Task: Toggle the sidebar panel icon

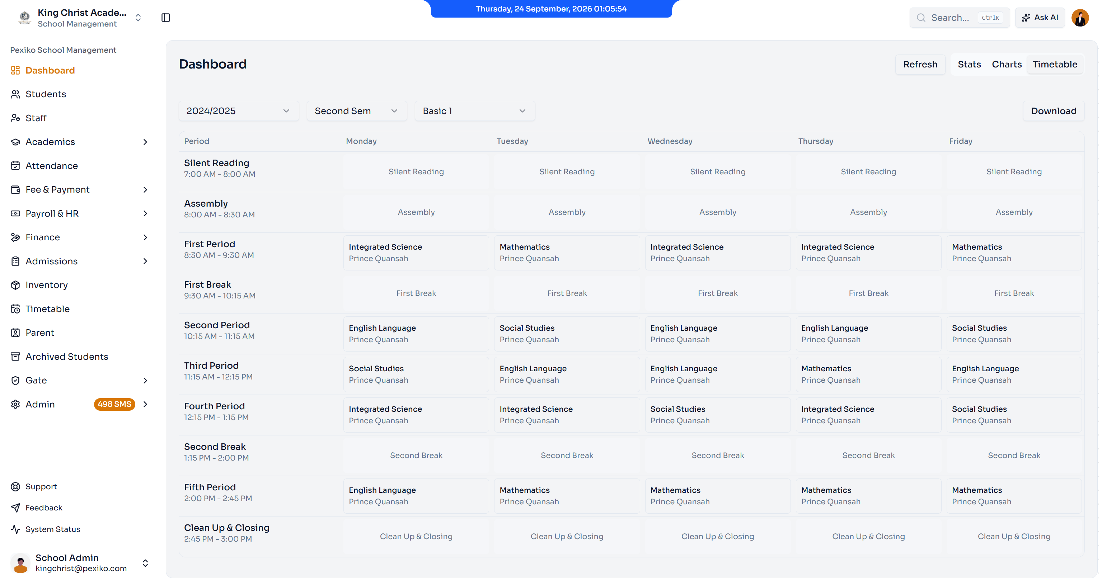Action: pyautogui.click(x=165, y=18)
